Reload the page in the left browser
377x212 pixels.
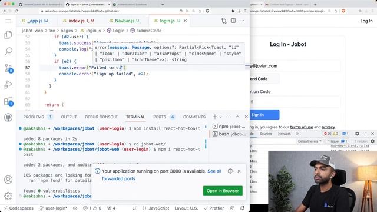point(17,11)
